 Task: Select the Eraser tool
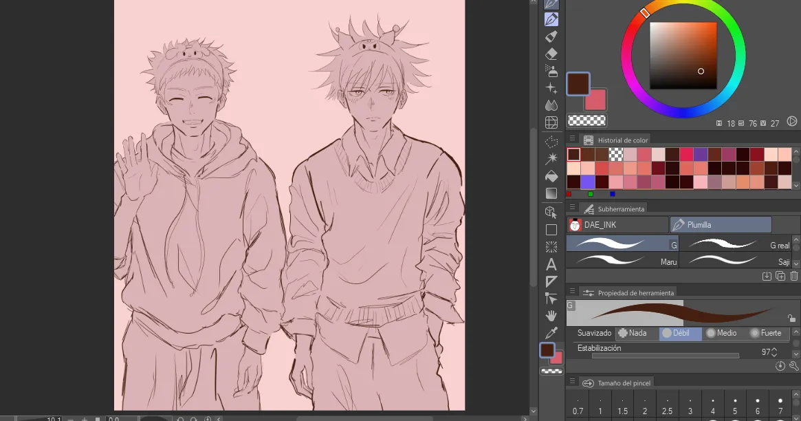551,54
